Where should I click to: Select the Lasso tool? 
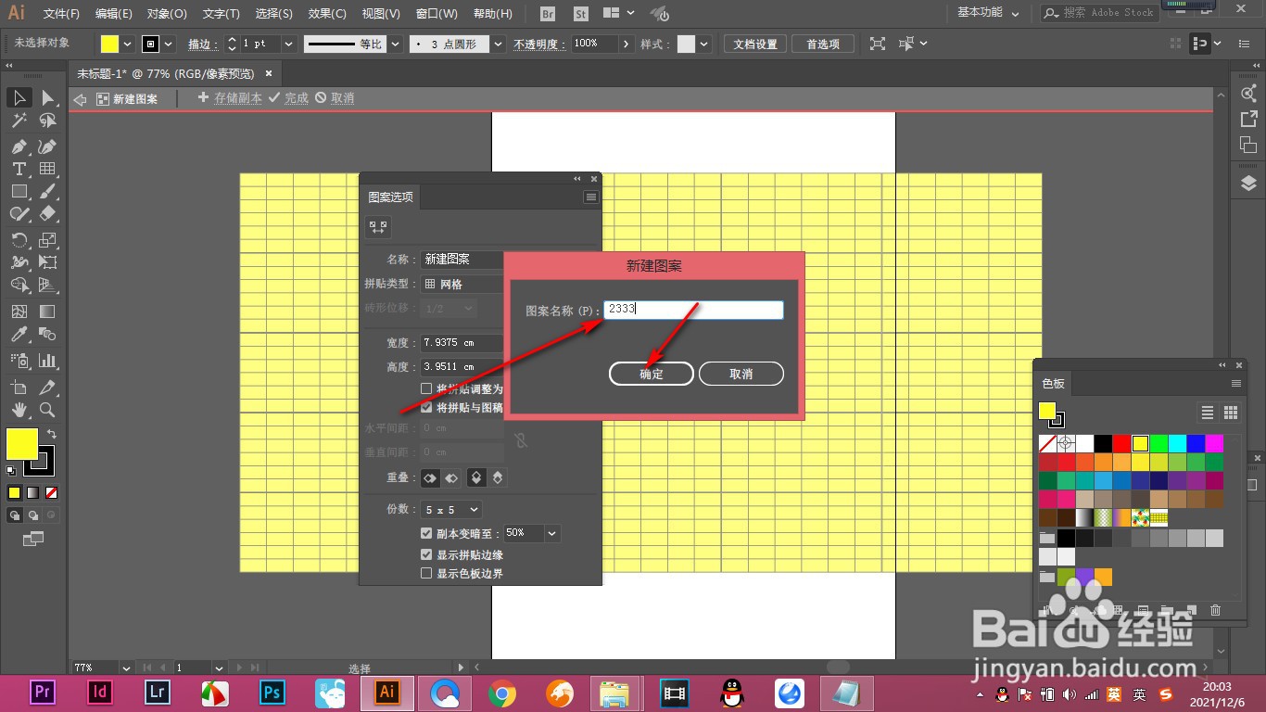click(x=48, y=121)
